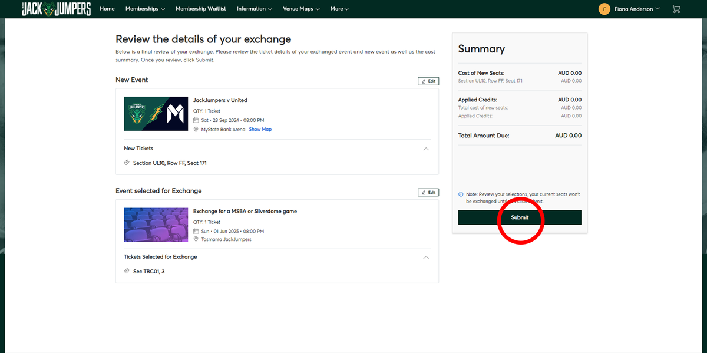Click the Sun 01 Jun 2025 08:00 PM date text
Image resolution: width=707 pixels, height=353 pixels.
click(233, 231)
